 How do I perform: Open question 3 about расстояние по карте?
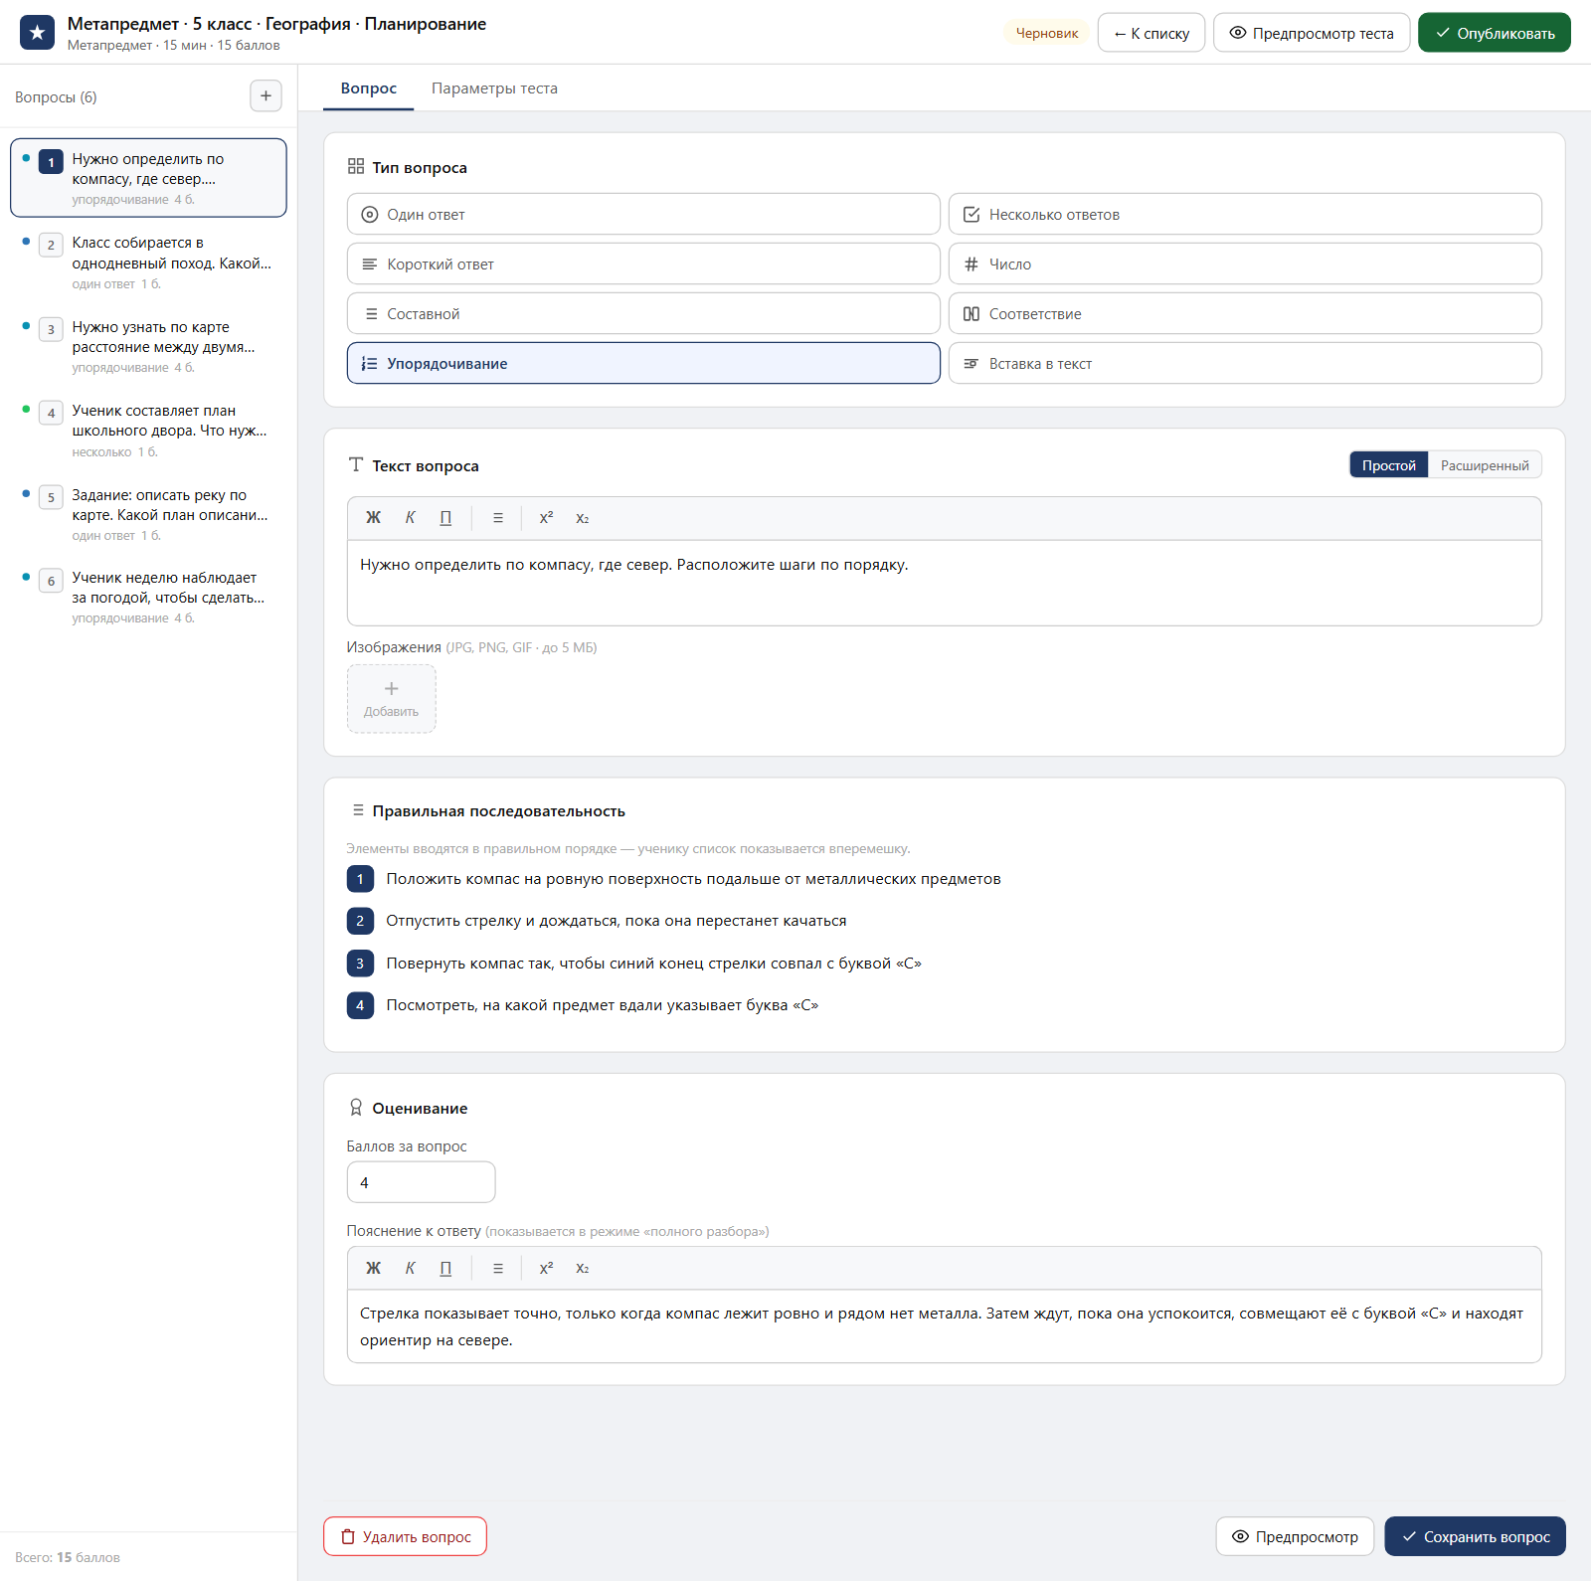149,346
